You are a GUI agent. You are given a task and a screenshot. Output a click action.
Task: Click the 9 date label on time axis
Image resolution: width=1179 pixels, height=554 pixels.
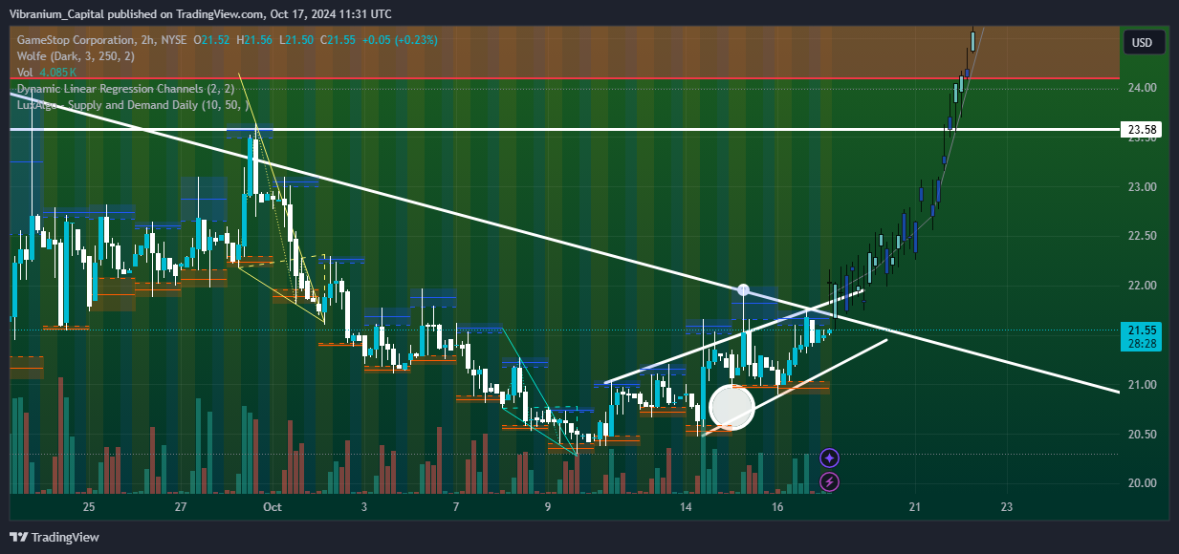pos(548,506)
